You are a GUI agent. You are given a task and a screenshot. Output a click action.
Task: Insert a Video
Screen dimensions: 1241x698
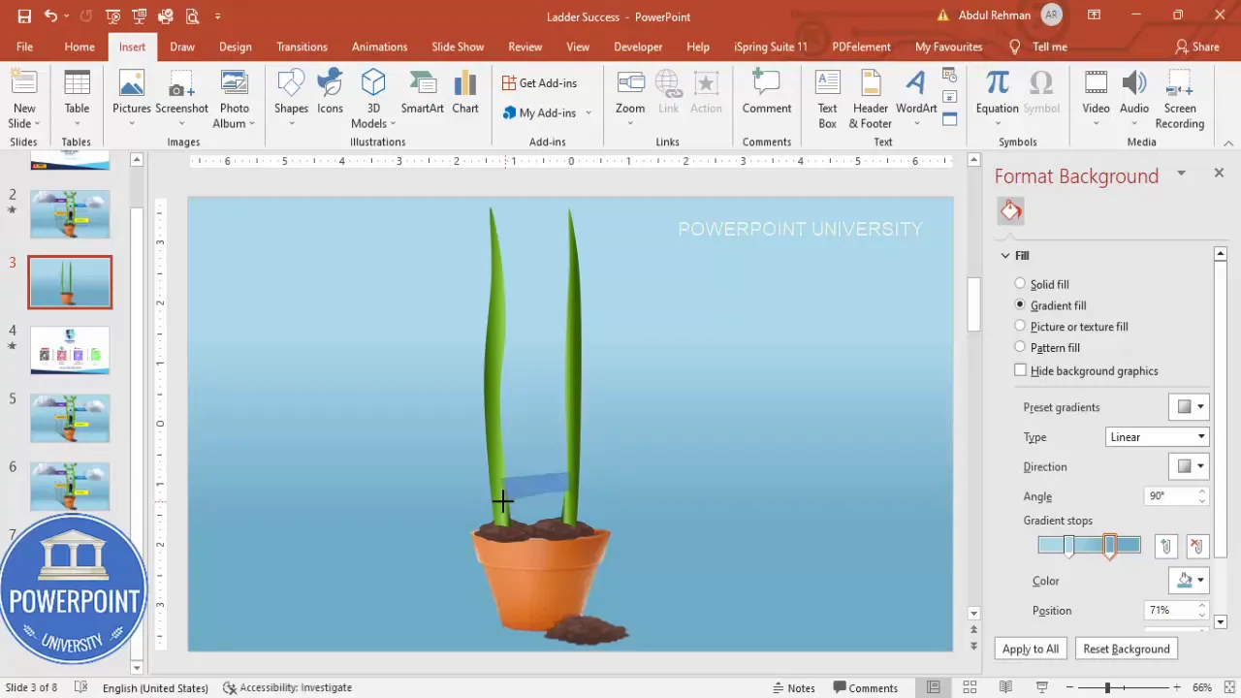click(1096, 100)
